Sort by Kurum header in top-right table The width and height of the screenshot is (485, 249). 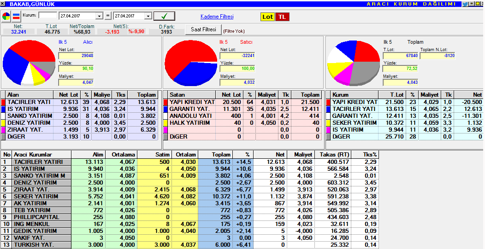click(355, 94)
